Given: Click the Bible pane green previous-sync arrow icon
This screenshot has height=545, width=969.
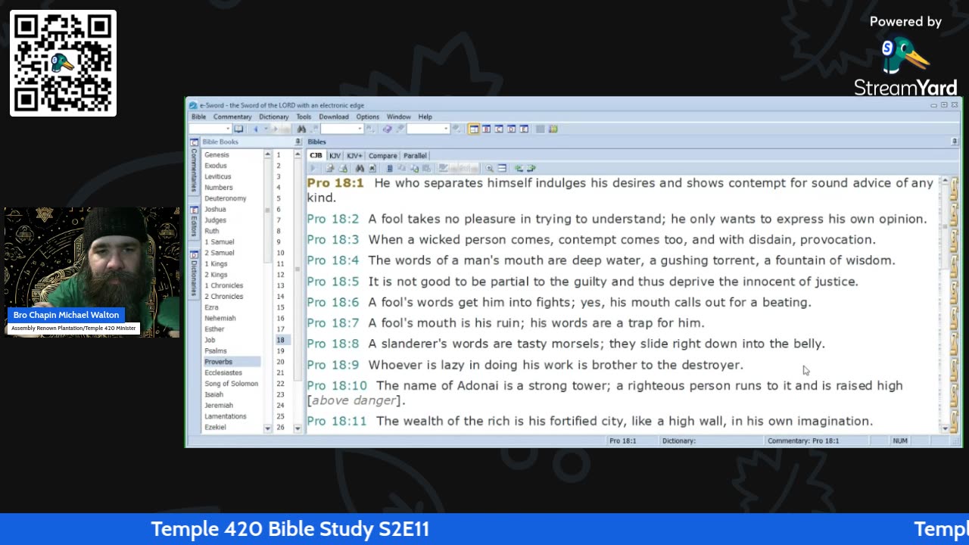Looking at the screenshot, I should point(519,168).
